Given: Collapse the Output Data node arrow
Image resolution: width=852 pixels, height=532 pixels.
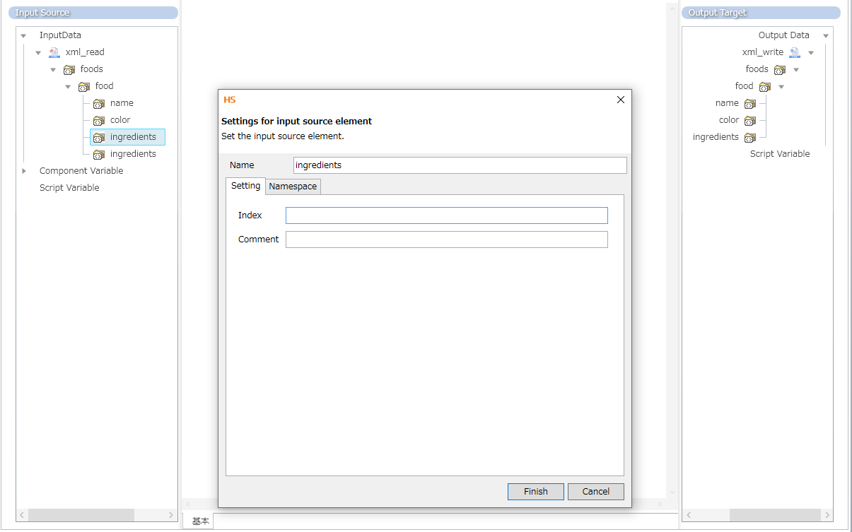Looking at the screenshot, I should tap(826, 35).
